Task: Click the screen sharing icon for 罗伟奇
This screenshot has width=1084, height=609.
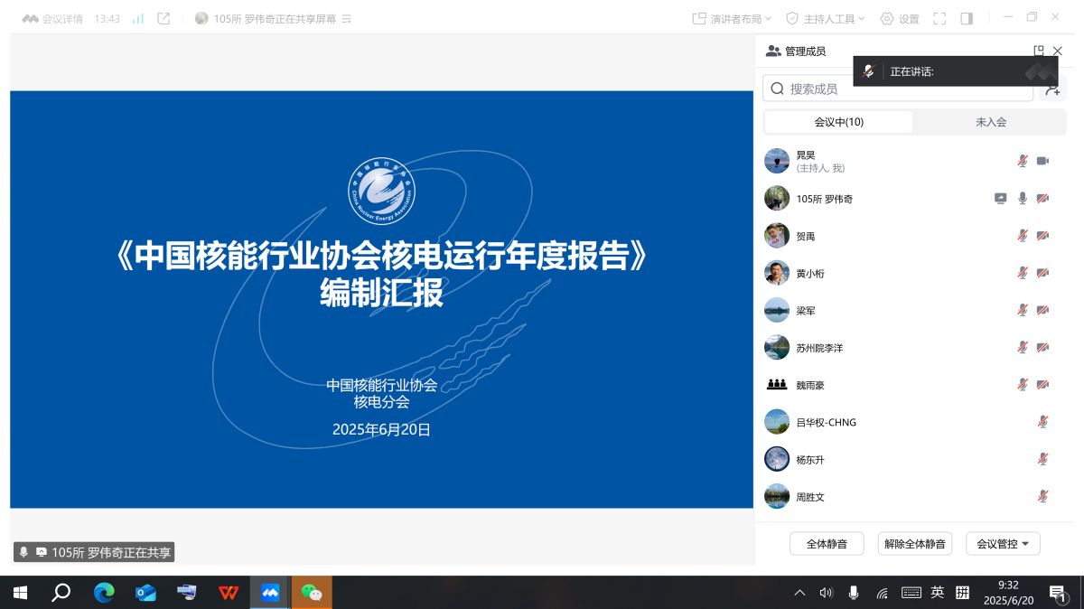Action: coord(1000,199)
